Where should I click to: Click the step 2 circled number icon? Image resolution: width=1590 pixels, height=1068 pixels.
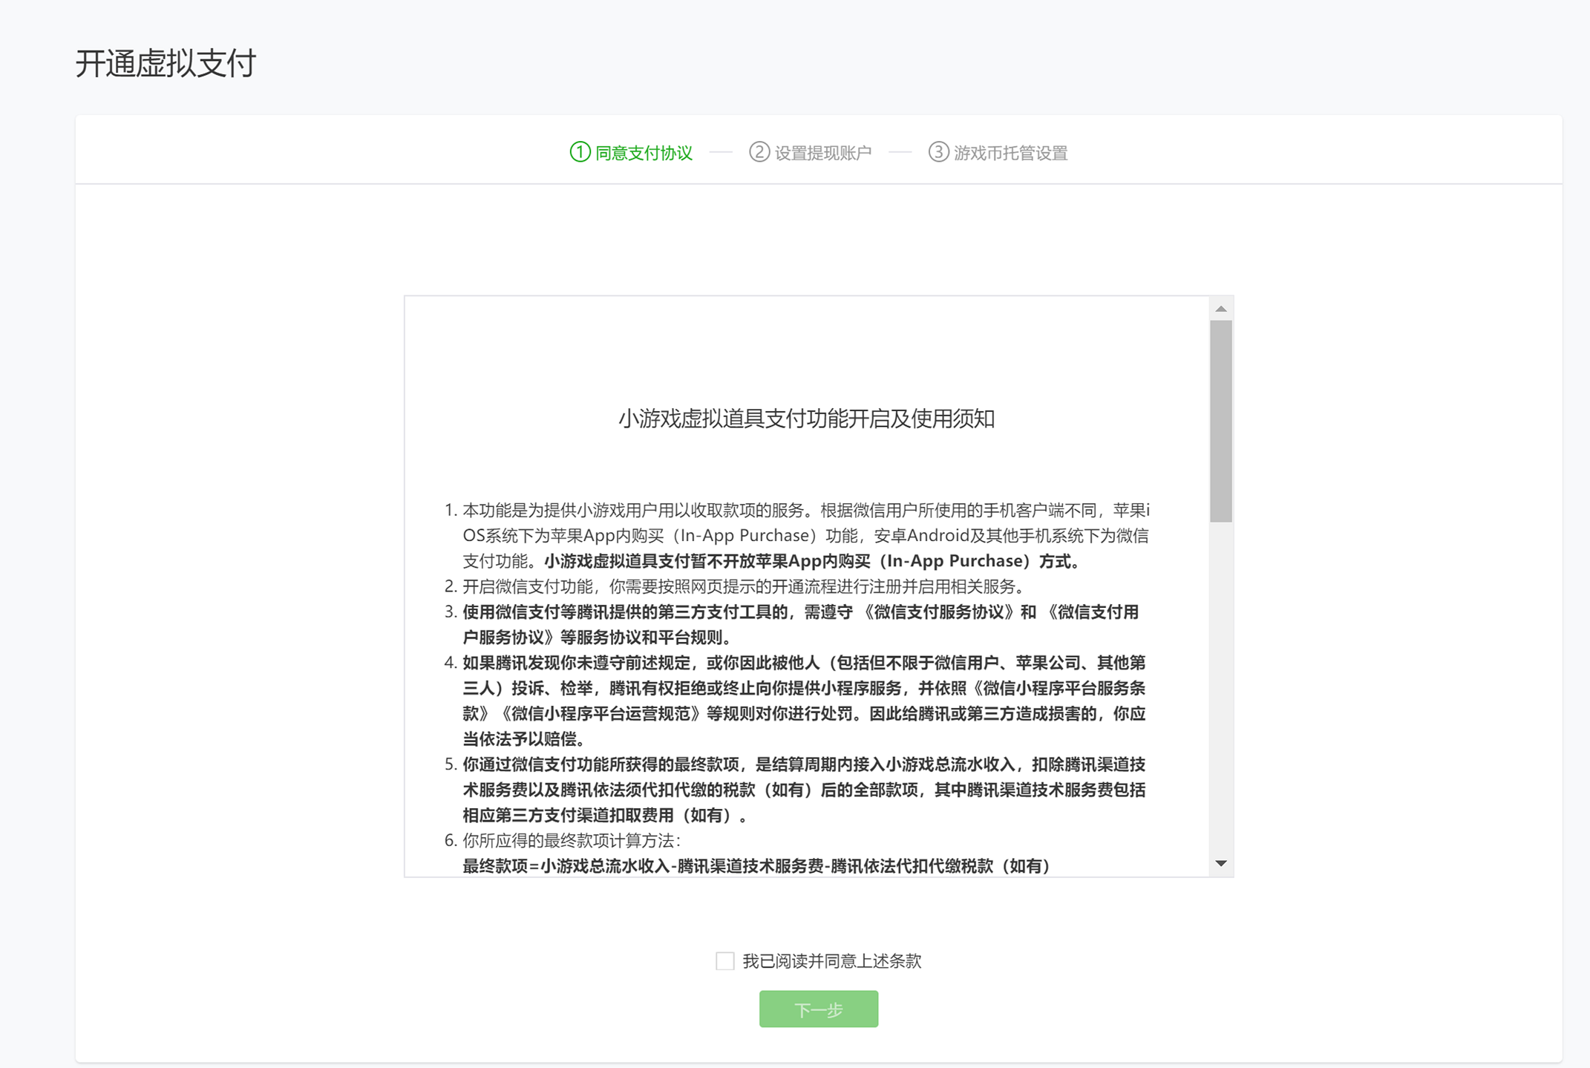coord(759,152)
